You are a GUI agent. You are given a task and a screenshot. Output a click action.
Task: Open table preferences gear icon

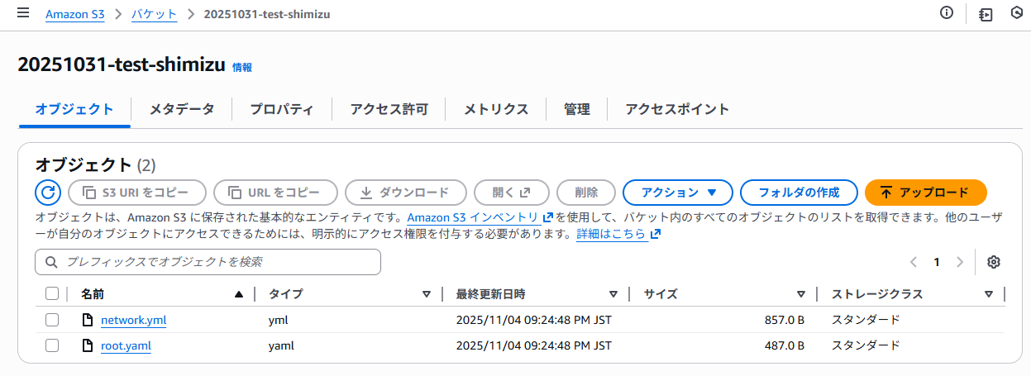pos(994,262)
